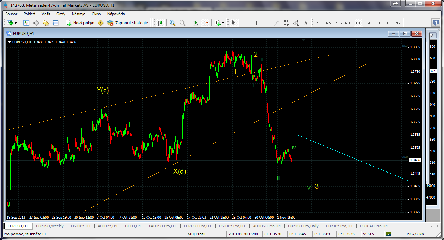The image size is (444, 240).
Task: Switch to M5 timeframe
Action: pyautogui.click(x=329, y=23)
